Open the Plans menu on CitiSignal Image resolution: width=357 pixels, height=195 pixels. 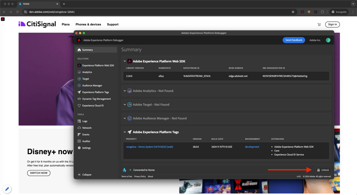pyautogui.click(x=66, y=24)
